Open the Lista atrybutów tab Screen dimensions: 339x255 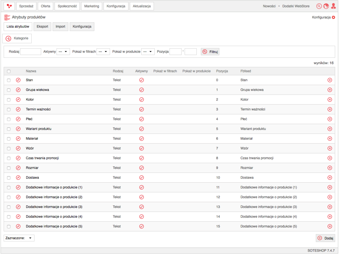pyautogui.click(x=18, y=26)
